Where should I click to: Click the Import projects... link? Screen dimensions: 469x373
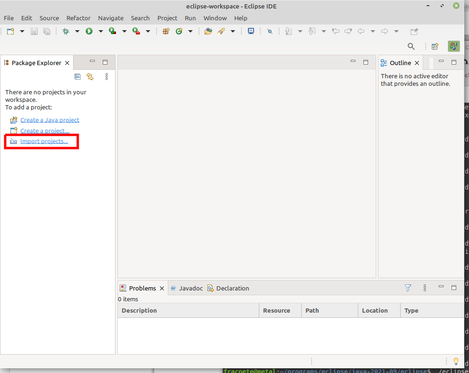point(44,141)
